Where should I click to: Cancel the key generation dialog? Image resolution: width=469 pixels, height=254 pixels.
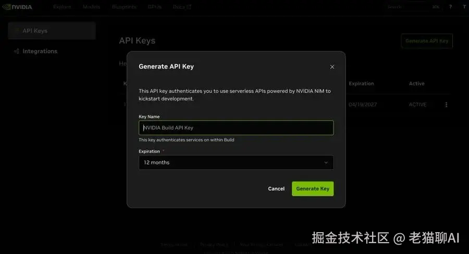(276, 189)
